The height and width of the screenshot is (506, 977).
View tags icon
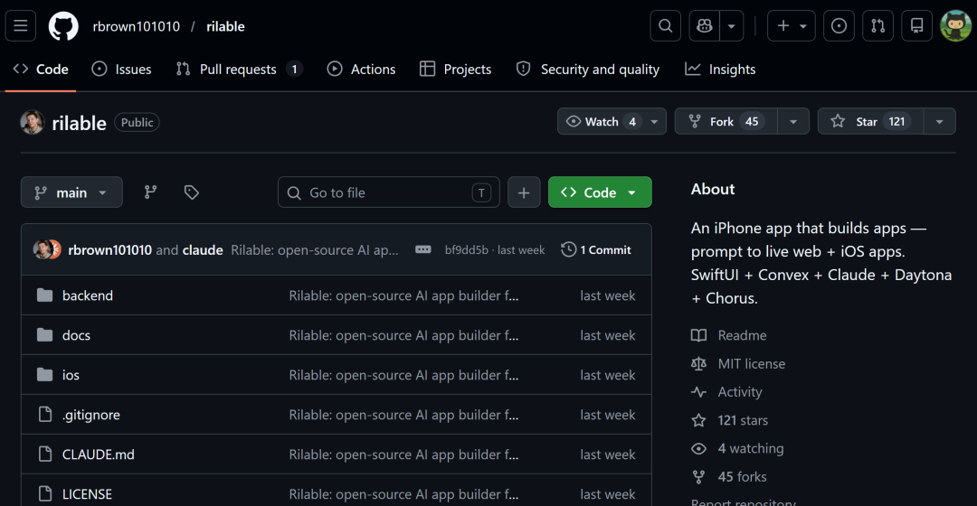[x=191, y=192]
